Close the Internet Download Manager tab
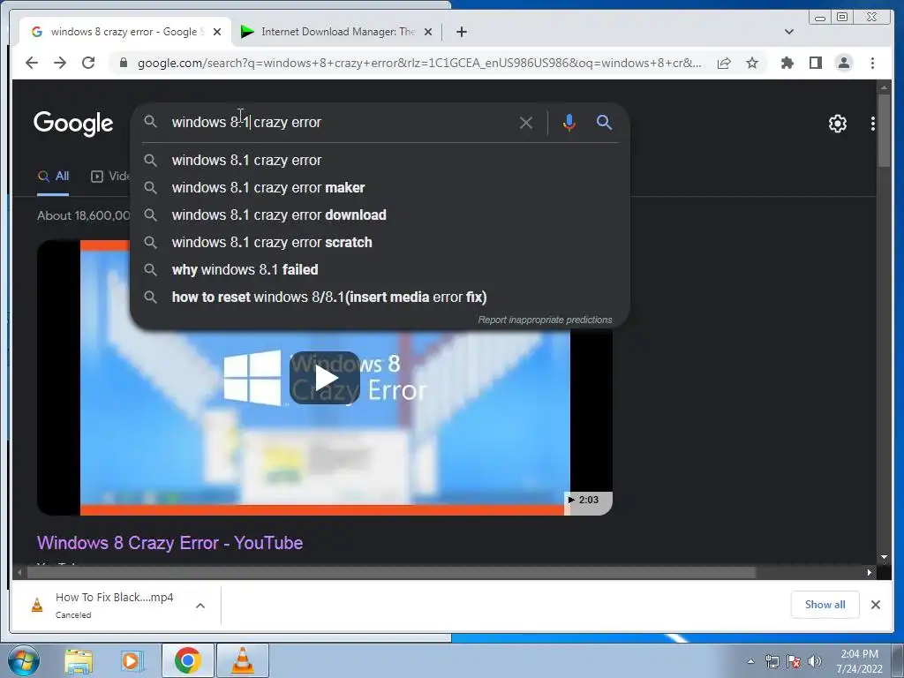This screenshot has width=904, height=678. [428, 32]
